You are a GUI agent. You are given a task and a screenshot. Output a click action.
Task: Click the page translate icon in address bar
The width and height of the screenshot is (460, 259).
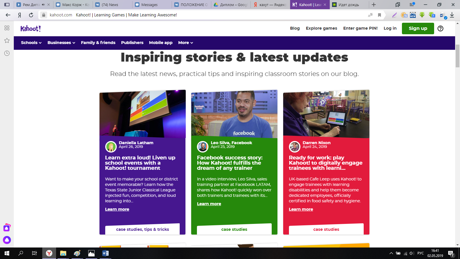370,15
